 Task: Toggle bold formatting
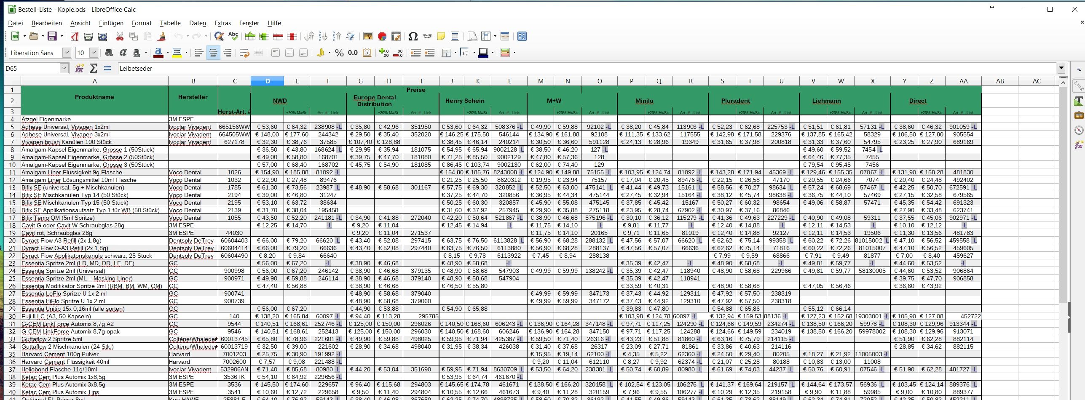tap(109, 53)
